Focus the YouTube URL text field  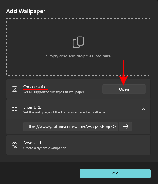(x=70, y=127)
